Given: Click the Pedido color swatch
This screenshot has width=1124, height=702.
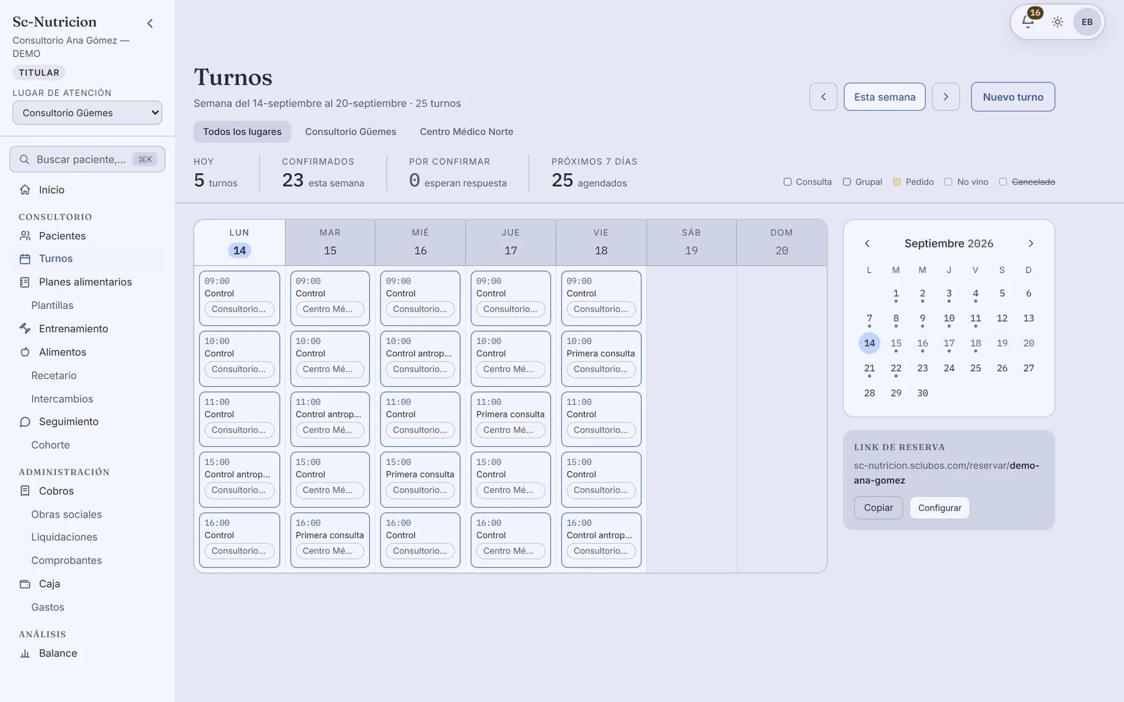Looking at the screenshot, I should [x=897, y=182].
